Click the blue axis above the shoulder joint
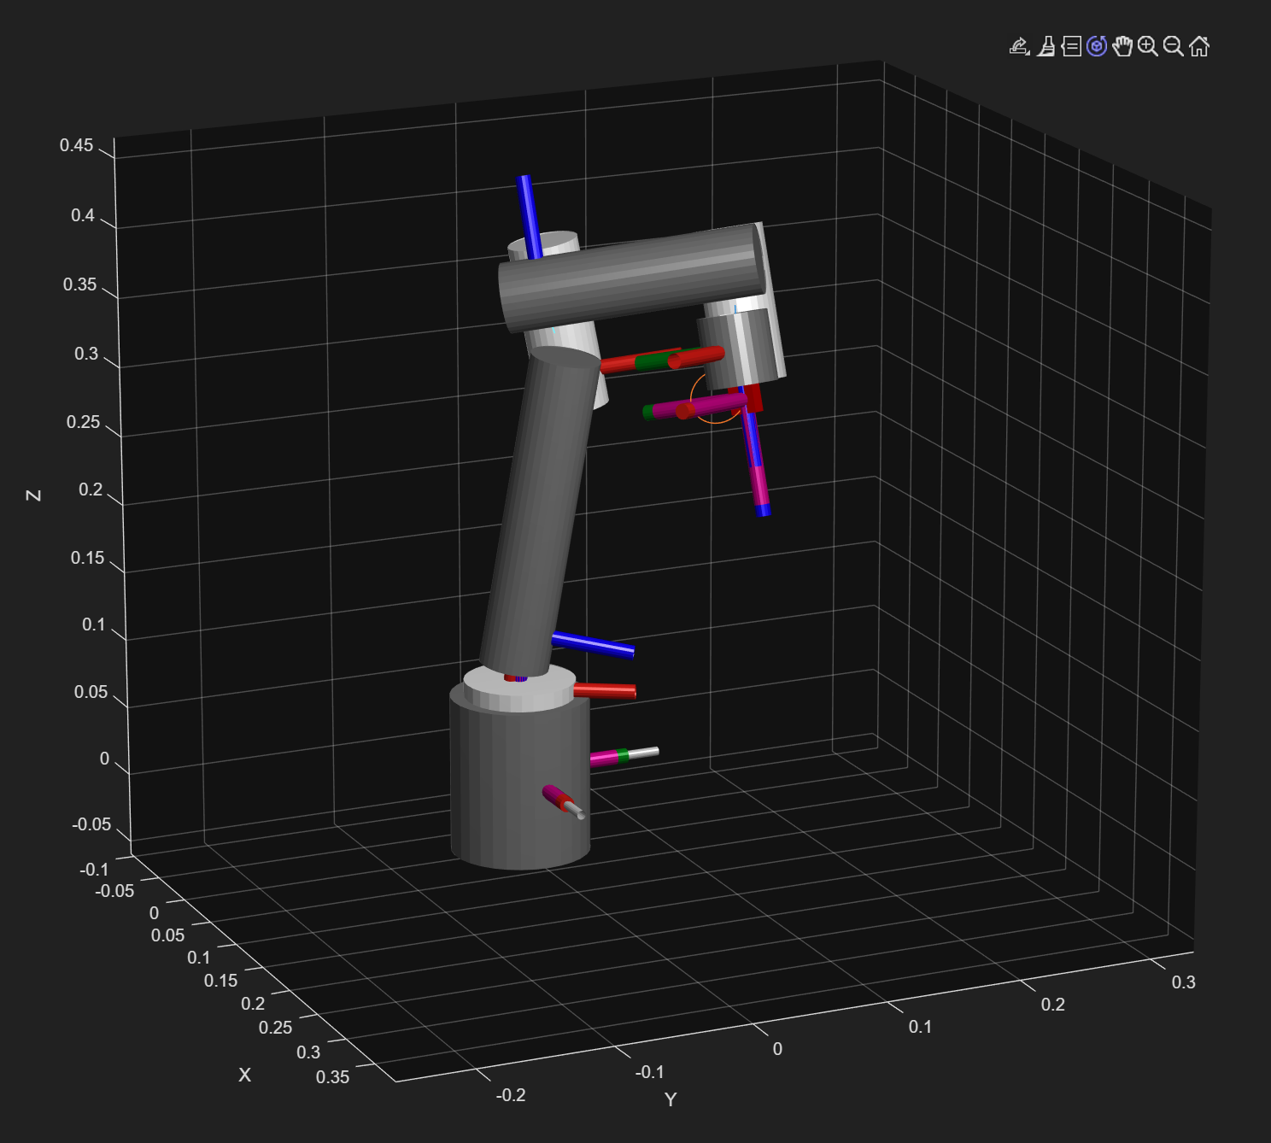The width and height of the screenshot is (1271, 1143). pos(530,217)
